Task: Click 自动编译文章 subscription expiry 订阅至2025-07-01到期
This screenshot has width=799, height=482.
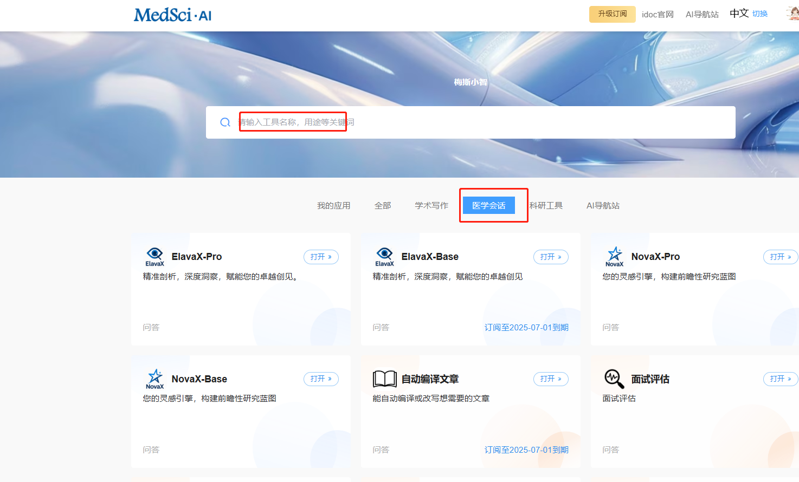Action: 526,450
